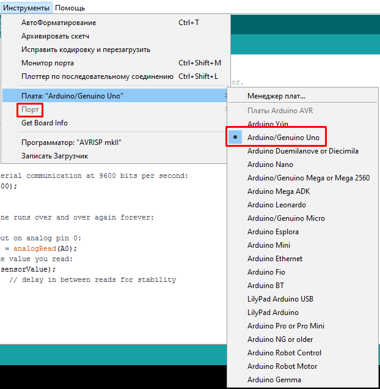Viewport: 380px width, 389px height.
Task: Pick Arduino BT from board list
Action: pyautogui.click(x=303, y=285)
